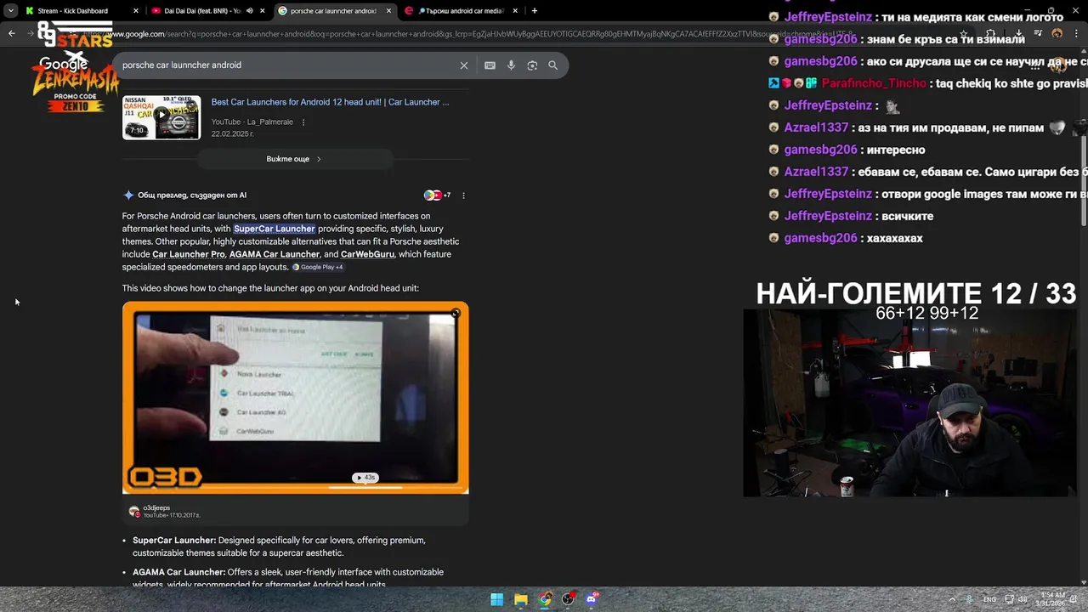Open the taskbar clock and date
Screen dimensions: 1088x612
pos(1052,599)
